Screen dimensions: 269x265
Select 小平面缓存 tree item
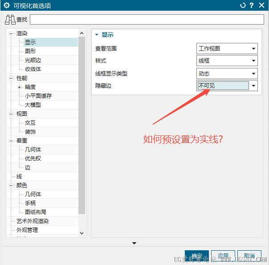point(38,96)
